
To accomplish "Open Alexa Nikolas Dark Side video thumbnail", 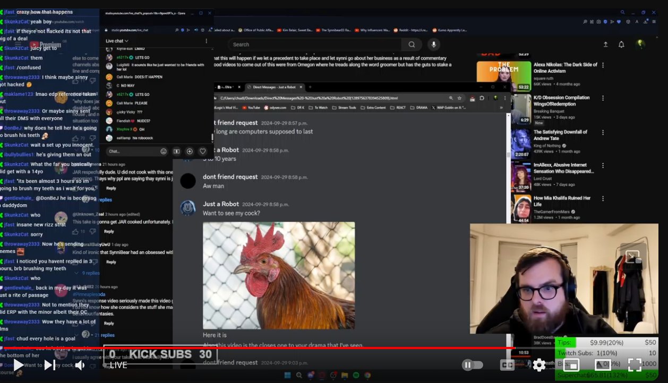I will tap(503, 76).
